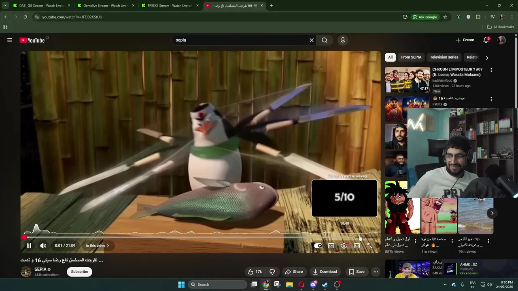Open the CHKOUN L'IMPOSTEUR video thumbnail

click(408, 80)
